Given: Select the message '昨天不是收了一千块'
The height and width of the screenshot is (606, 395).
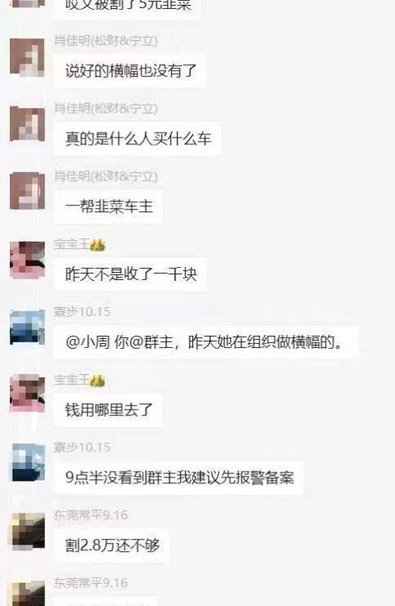Looking at the screenshot, I should 130,274.
